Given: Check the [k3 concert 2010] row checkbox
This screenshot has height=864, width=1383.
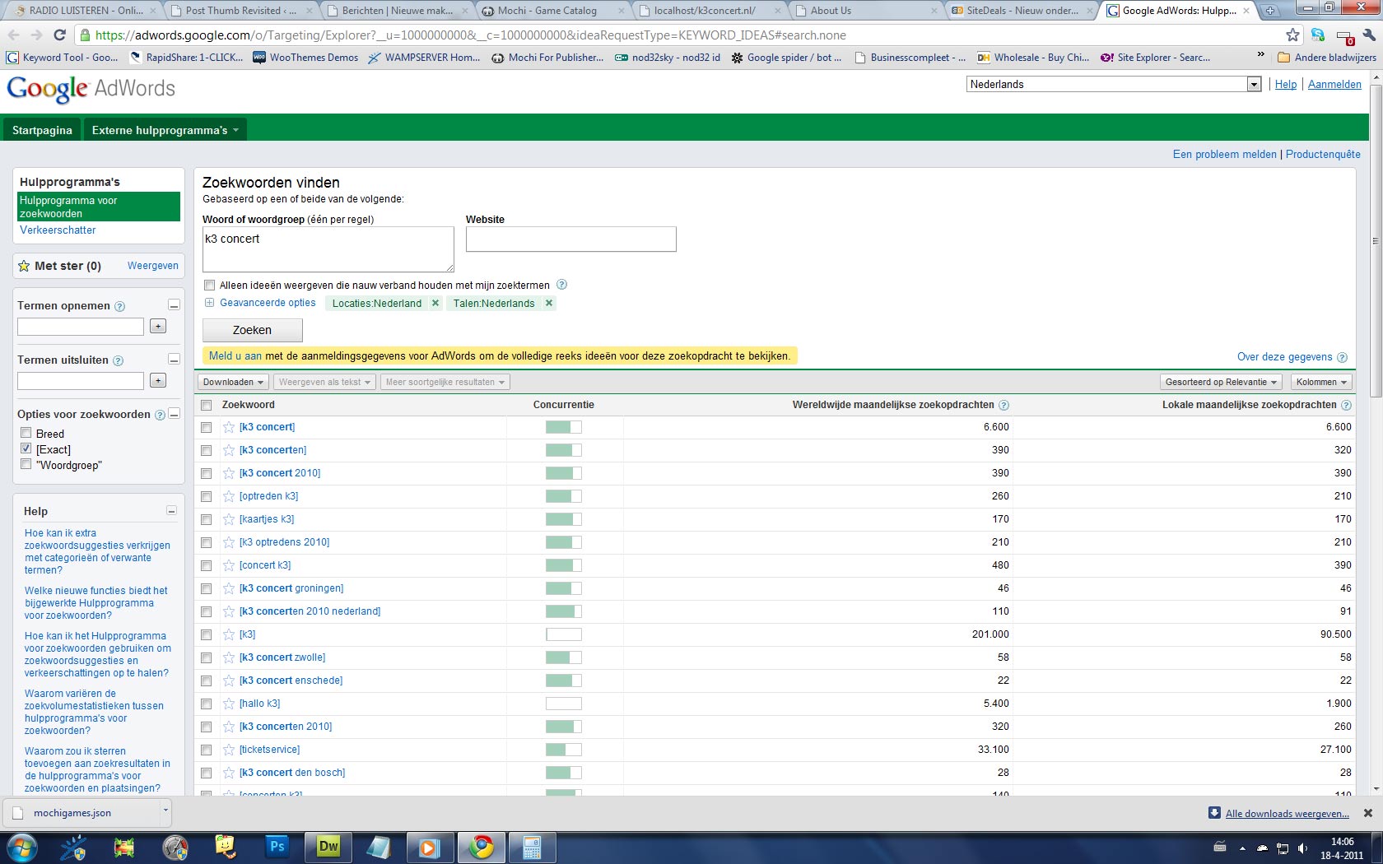Looking at the screenshot, I should [207, 473].
